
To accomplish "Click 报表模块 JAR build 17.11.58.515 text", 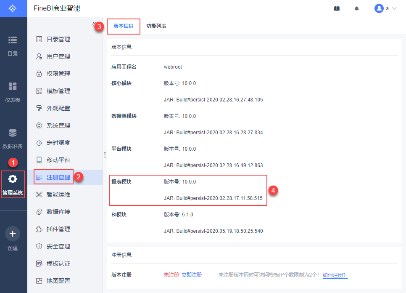I will (213, 198).
